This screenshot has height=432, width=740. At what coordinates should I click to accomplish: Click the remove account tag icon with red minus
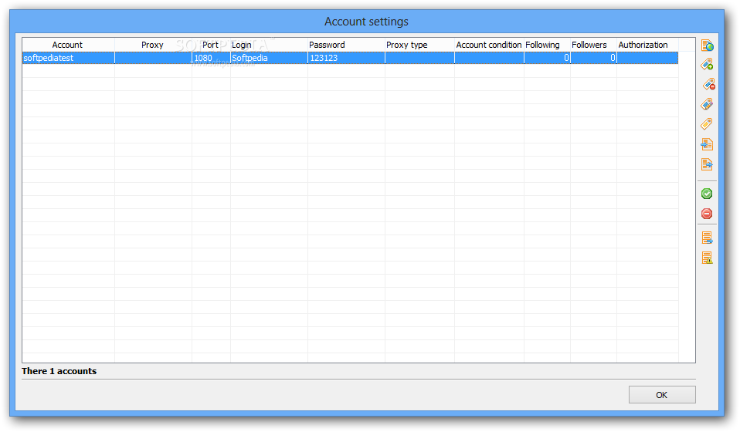point(708,84)
